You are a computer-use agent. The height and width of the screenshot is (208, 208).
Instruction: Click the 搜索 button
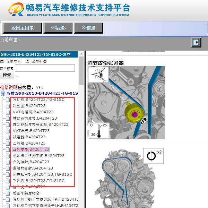point(7,75)
